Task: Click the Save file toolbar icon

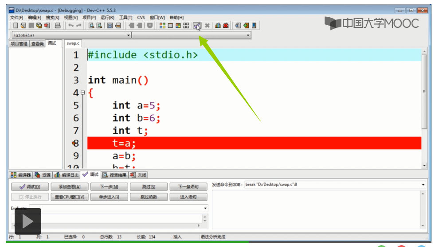Action: click(x=31, y=26)
